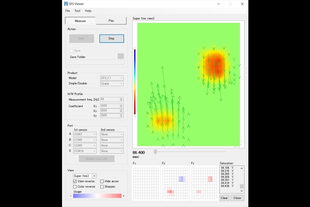This screenshot has width=310, height=207.
Task: Click the Clear button under Saturation
Action: (225, 198)
